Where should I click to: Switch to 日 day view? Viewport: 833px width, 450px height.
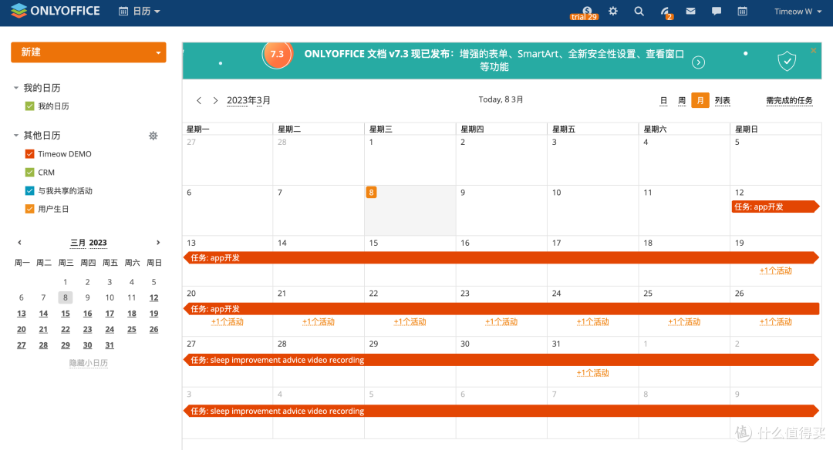tap(663, 100)
